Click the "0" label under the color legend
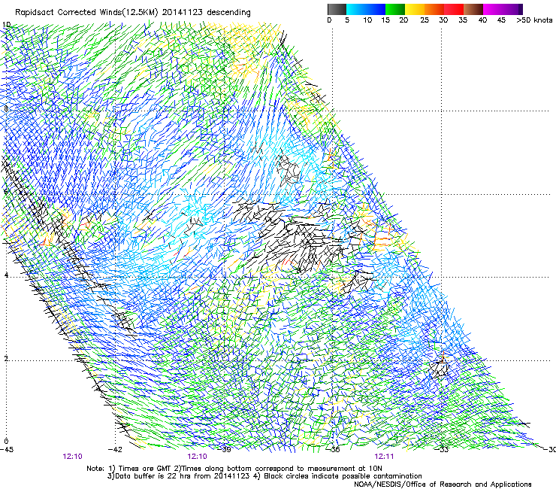 coord(329,20)
